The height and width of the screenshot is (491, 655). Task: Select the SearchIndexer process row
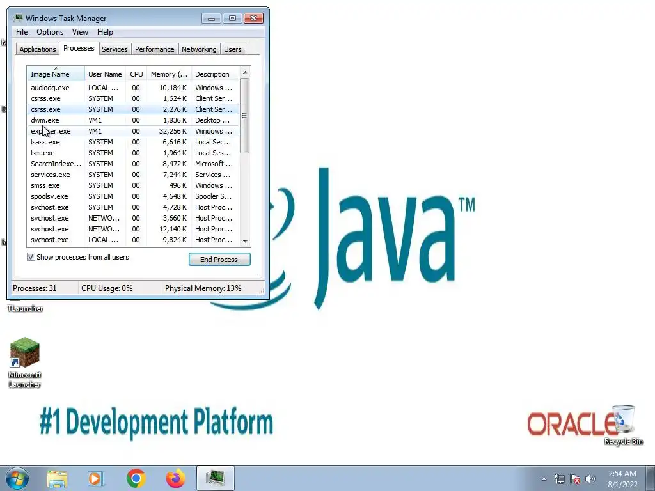pos(133,164)
